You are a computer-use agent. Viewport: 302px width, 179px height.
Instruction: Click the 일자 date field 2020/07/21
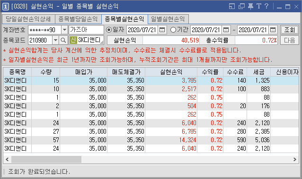pos(142,30)
